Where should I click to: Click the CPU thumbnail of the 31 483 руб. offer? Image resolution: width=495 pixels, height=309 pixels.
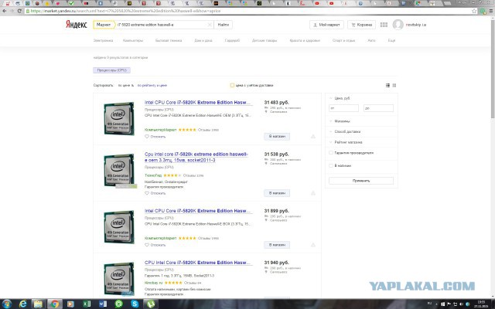[119, 118]
